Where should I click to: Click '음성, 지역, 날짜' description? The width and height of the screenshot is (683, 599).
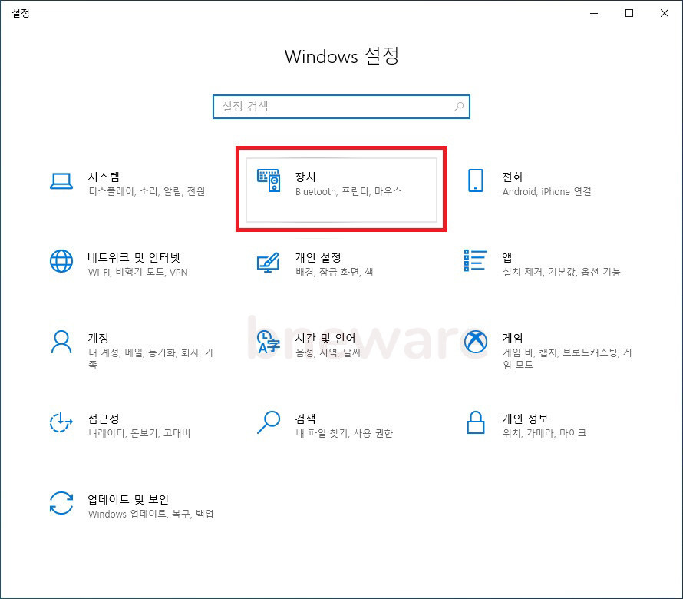[328, 352]
